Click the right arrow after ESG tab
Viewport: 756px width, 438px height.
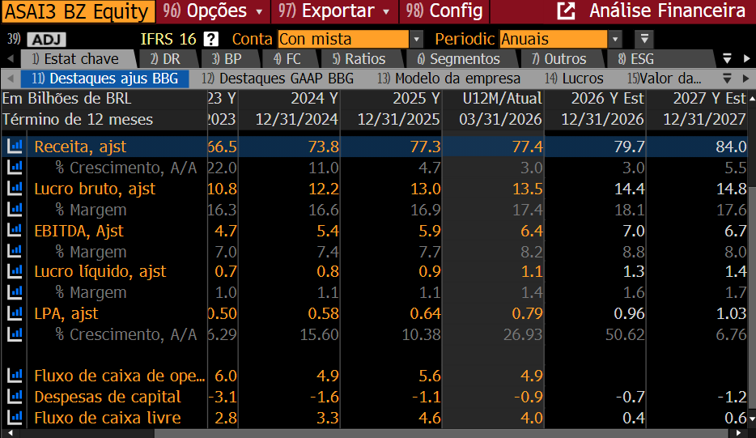[746, 59]
